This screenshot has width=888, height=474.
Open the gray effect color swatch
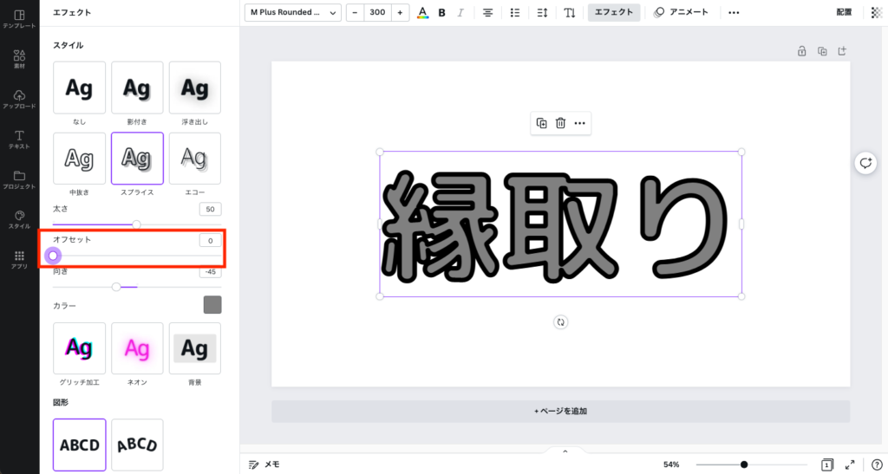pyautogui.click(x=212, y=305)
